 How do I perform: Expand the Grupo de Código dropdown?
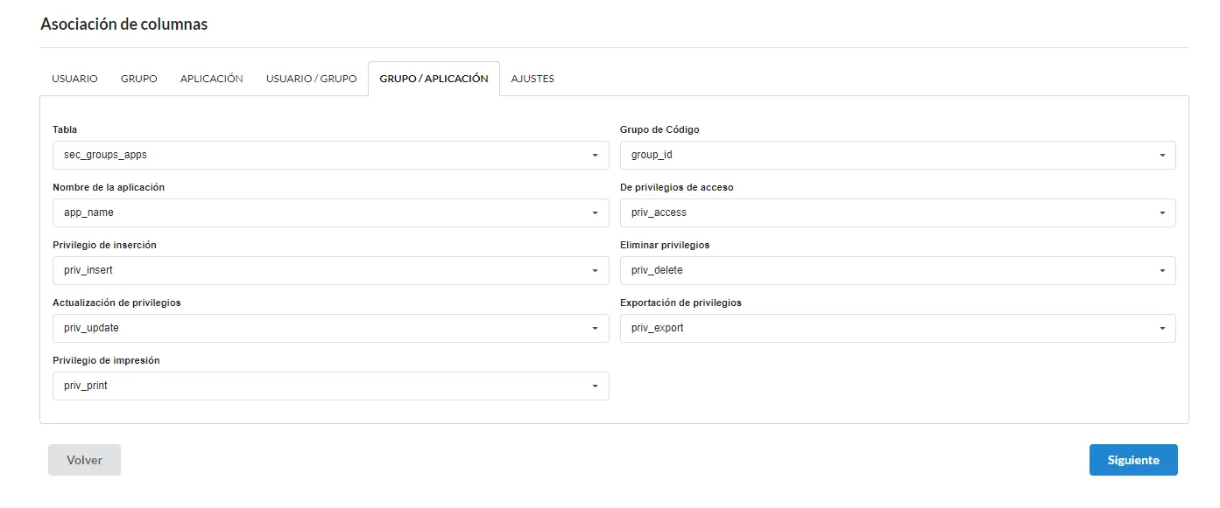click(898, 155)
